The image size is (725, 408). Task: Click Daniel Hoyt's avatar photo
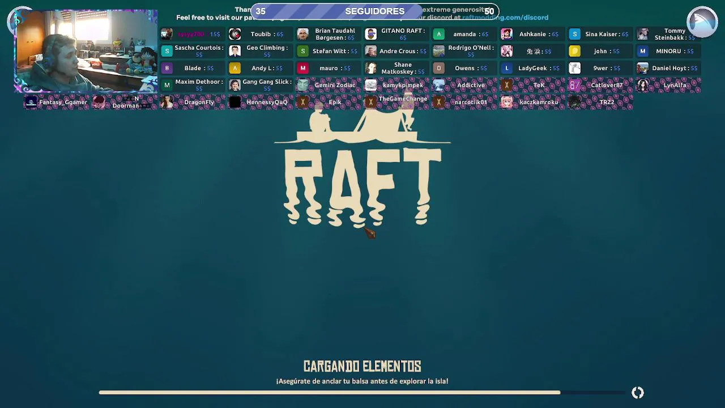pyautogui.click(x=643, y=68)
